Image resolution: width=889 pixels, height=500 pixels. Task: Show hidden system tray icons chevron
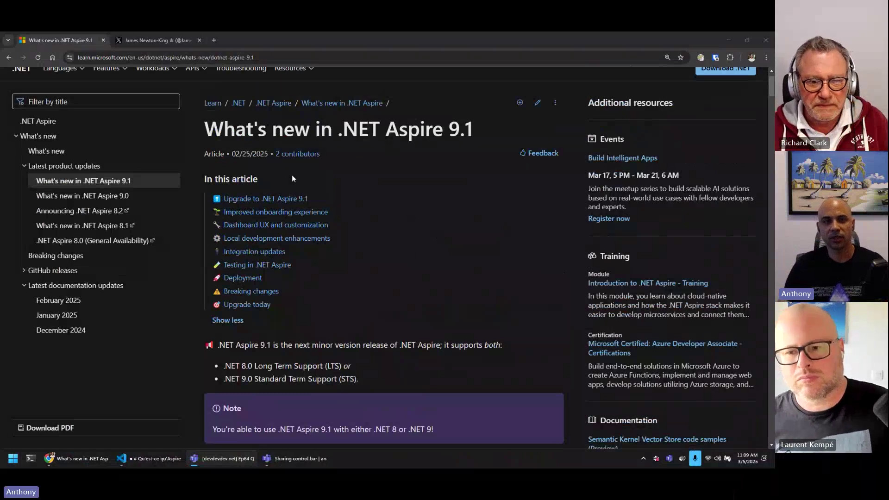(643, 458)
